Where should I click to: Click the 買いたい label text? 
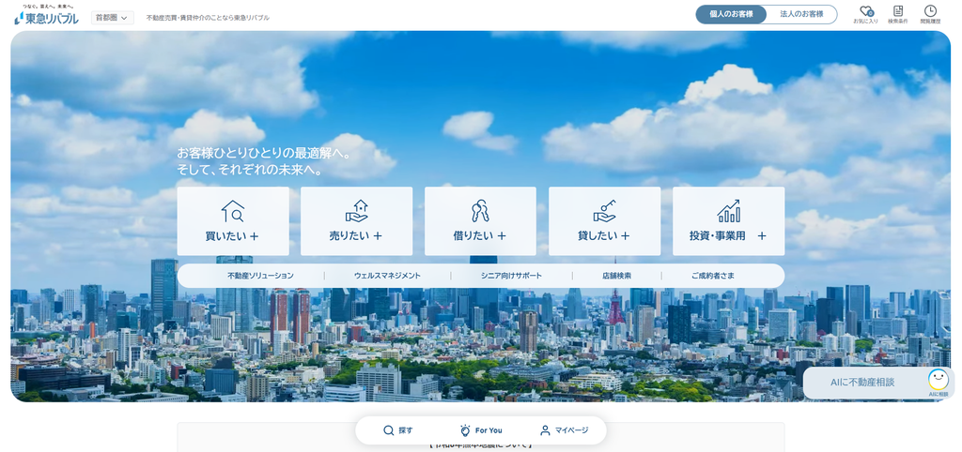pos(225,235)
